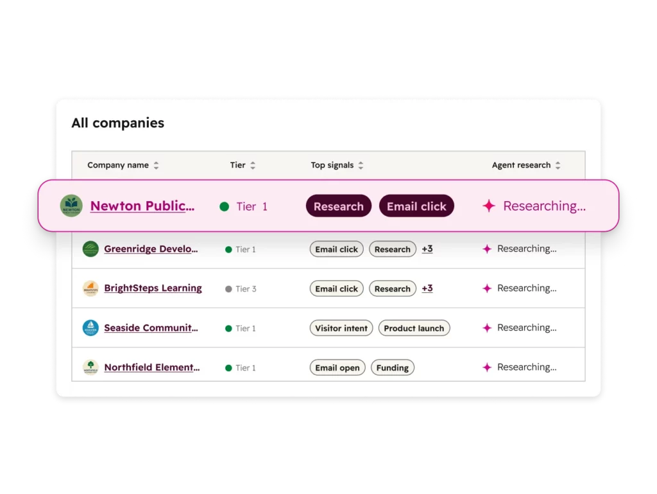Viewport: 657px width, 494px height.
Task: Click the Greenridge Development logo icon
Action: pyautogui.click(x=90, y=249)
